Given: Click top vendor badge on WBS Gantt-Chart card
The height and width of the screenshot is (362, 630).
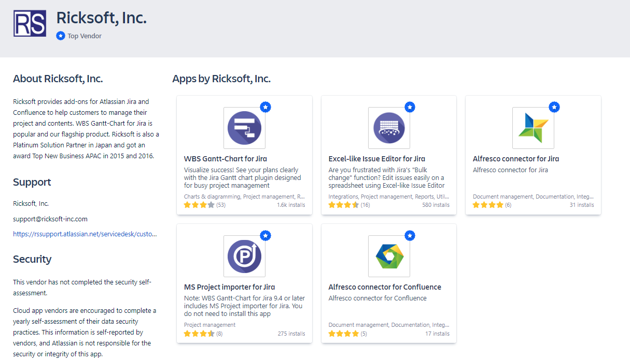Looking at the screenshot, I should pos(265,107).
